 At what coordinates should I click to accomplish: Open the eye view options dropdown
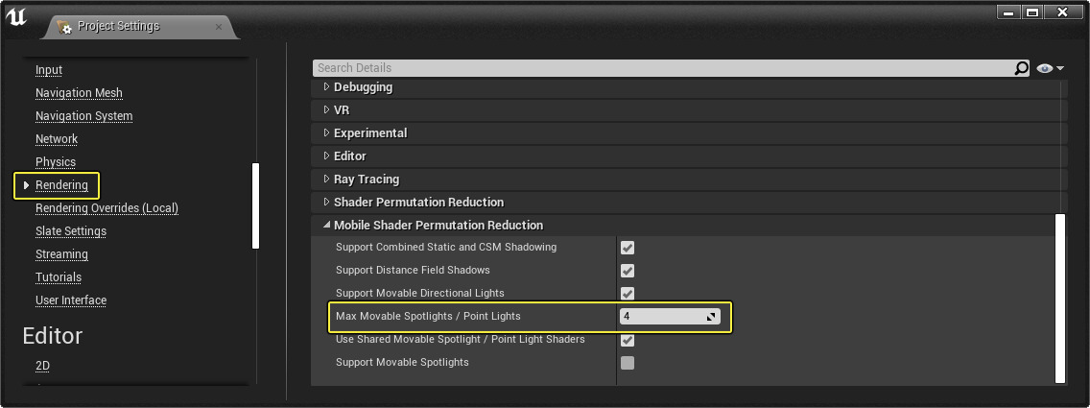1051,68
